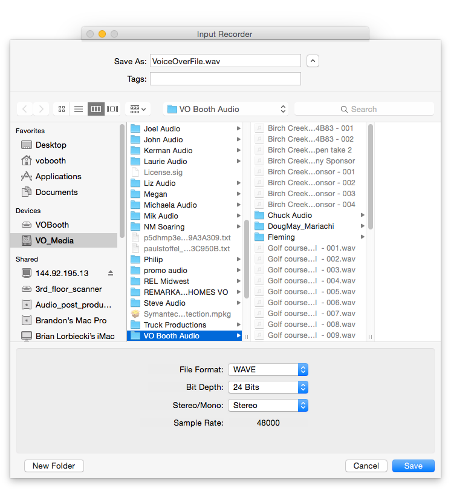The height and width of the screenshot is (491, 451).
Task: Select the License.sig file
Action: pos(184,172)
